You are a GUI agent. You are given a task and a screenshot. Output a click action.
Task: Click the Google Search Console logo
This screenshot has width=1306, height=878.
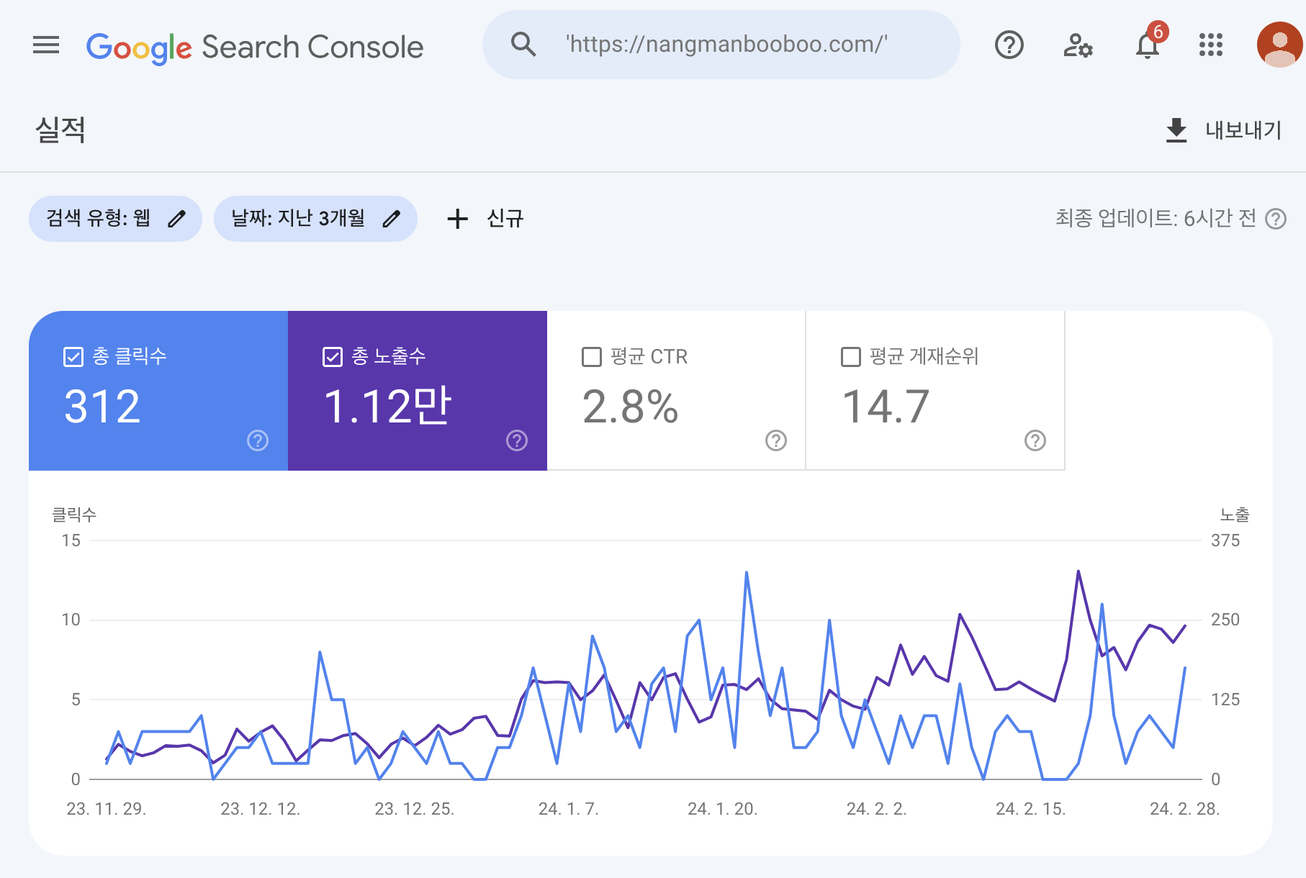(255, 47)
